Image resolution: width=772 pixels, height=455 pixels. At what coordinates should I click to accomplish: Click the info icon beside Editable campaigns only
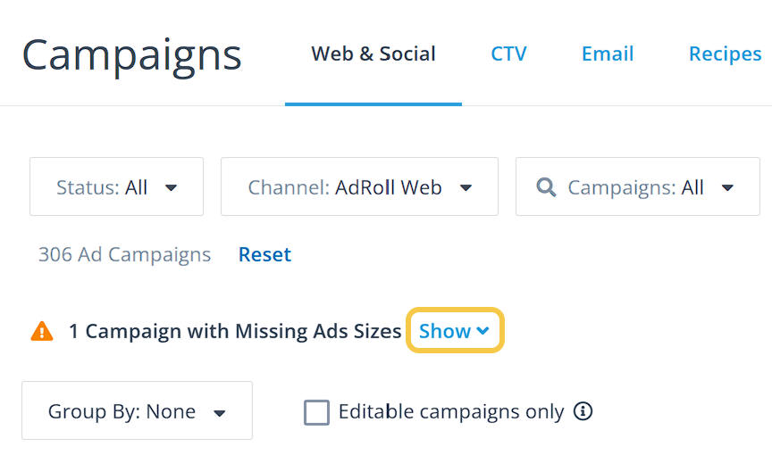point(583,411)
